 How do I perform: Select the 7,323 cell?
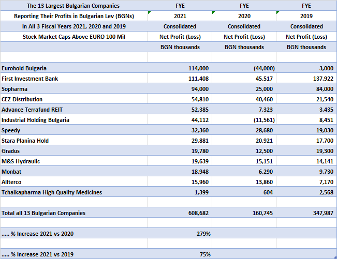244,110
